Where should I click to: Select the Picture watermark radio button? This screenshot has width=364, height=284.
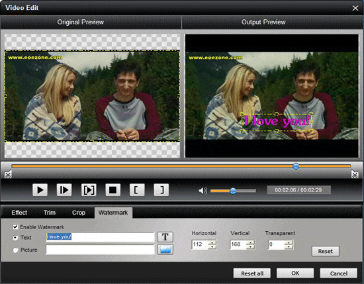tap(15, 250)
